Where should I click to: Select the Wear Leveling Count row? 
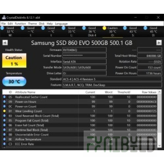click(x=80, y=111)
